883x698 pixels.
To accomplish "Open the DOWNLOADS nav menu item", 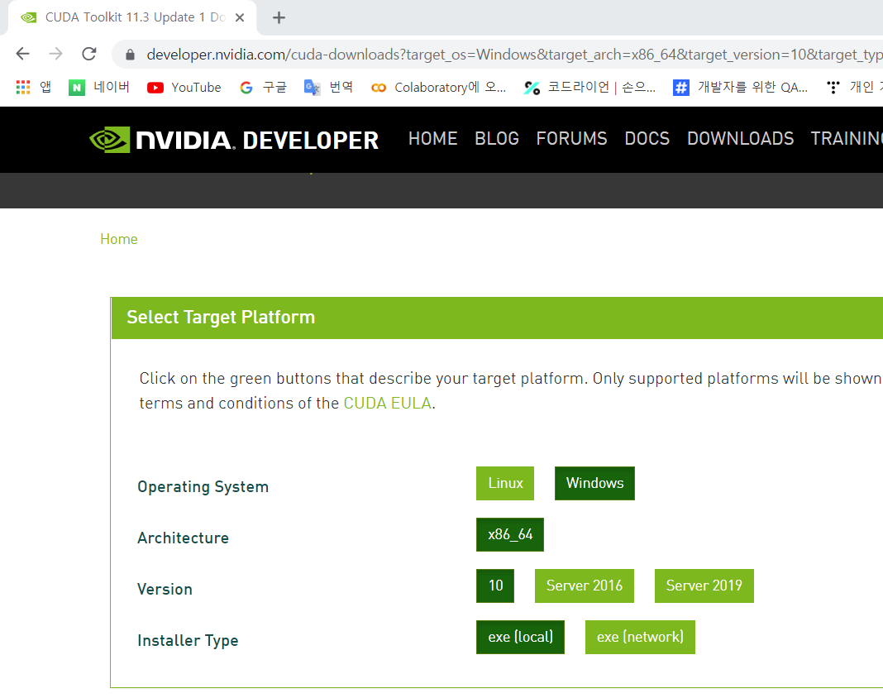I will pyautogui.click(x=741, y=139).
